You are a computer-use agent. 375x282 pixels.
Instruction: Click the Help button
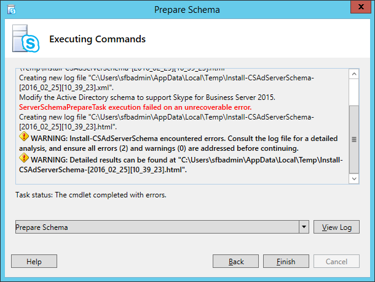pos(34,261)
